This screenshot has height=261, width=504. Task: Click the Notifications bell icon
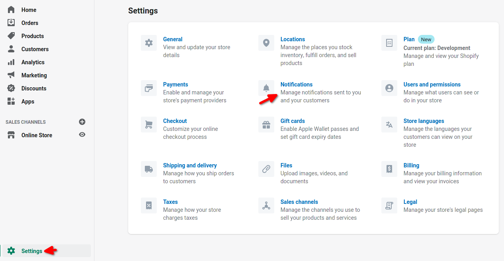[x=266, y=88]
